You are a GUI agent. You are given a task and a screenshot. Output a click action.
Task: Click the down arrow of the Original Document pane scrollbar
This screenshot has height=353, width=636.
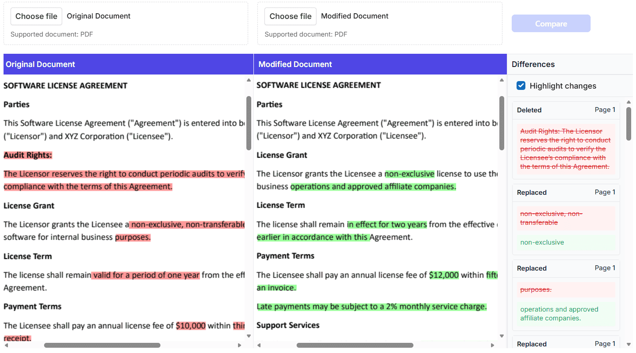point(249,336)
